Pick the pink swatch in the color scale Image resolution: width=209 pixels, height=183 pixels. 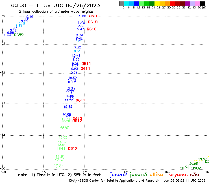[x=197, y=3]
